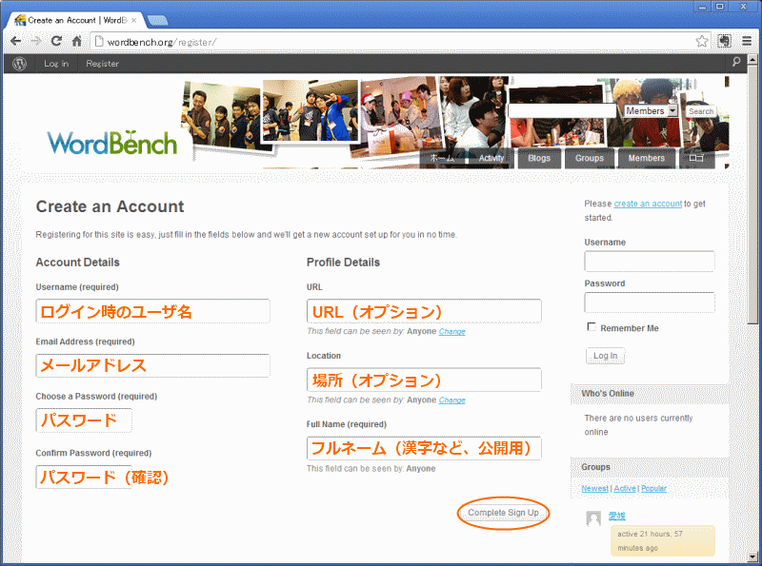
Task: Click the avatar next to 愛媛 group
Action: (593, 518)
